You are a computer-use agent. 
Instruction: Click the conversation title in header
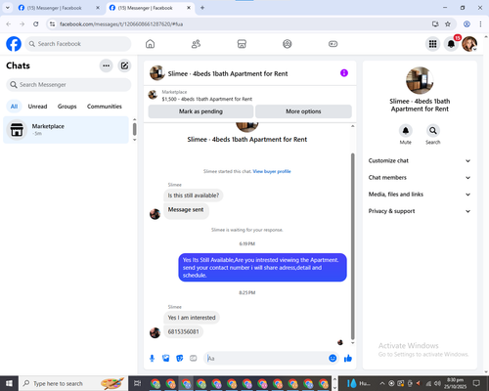coord(228,73)
